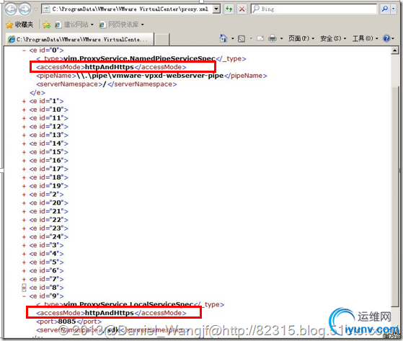The image size is (403, 341).
Task: Expand the e id="6" node
Action: pos(24,271)
